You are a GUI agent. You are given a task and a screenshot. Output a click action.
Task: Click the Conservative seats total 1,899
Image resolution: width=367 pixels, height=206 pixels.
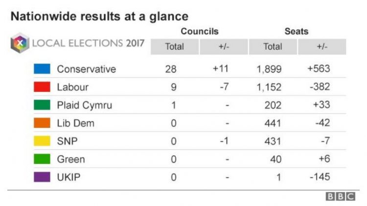269,69
